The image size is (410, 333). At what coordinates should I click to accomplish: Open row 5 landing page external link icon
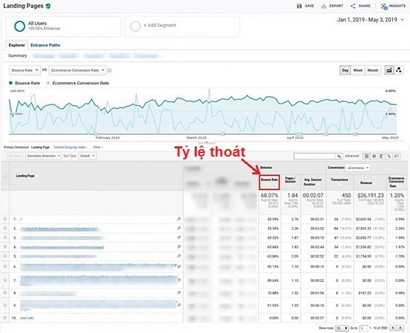pyautogui.click(x=179, y=256)
